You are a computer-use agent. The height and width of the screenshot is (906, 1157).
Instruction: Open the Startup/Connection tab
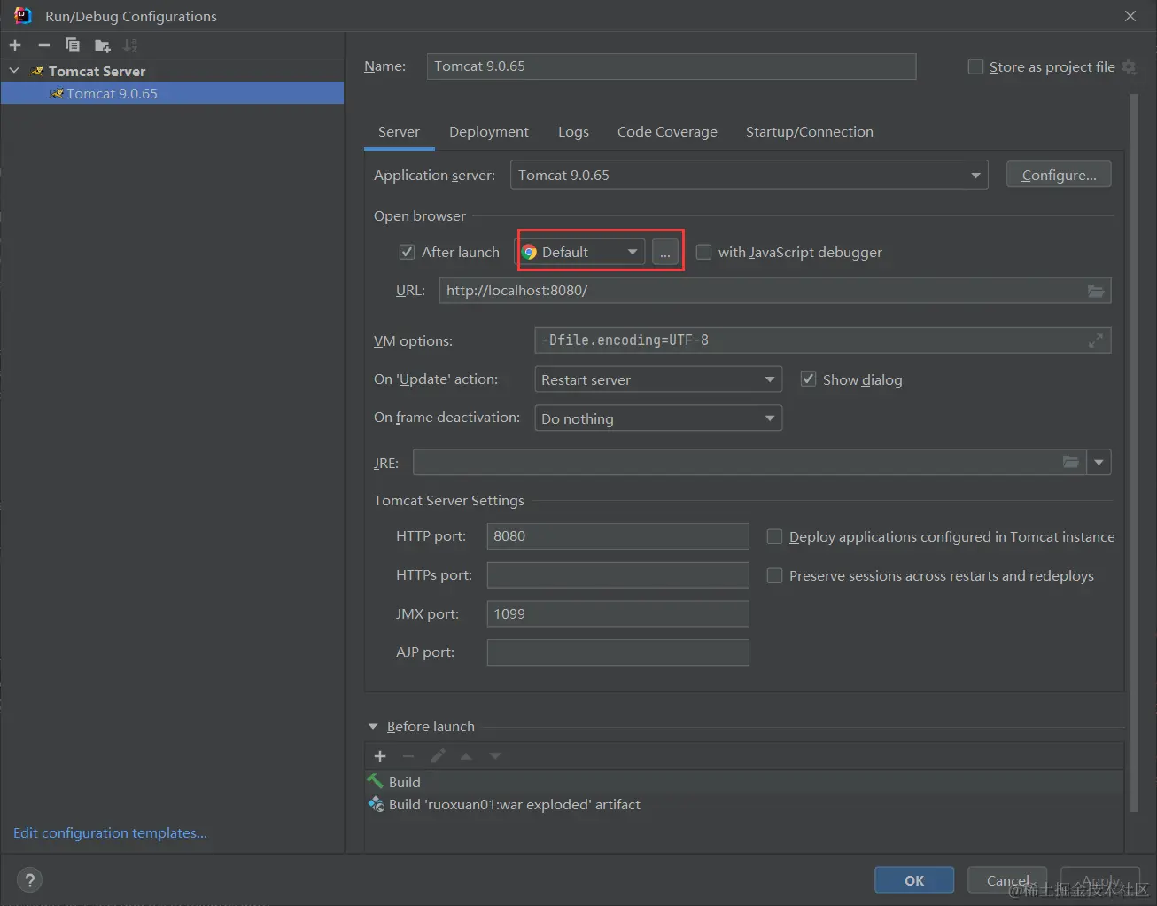pos(809,132)
